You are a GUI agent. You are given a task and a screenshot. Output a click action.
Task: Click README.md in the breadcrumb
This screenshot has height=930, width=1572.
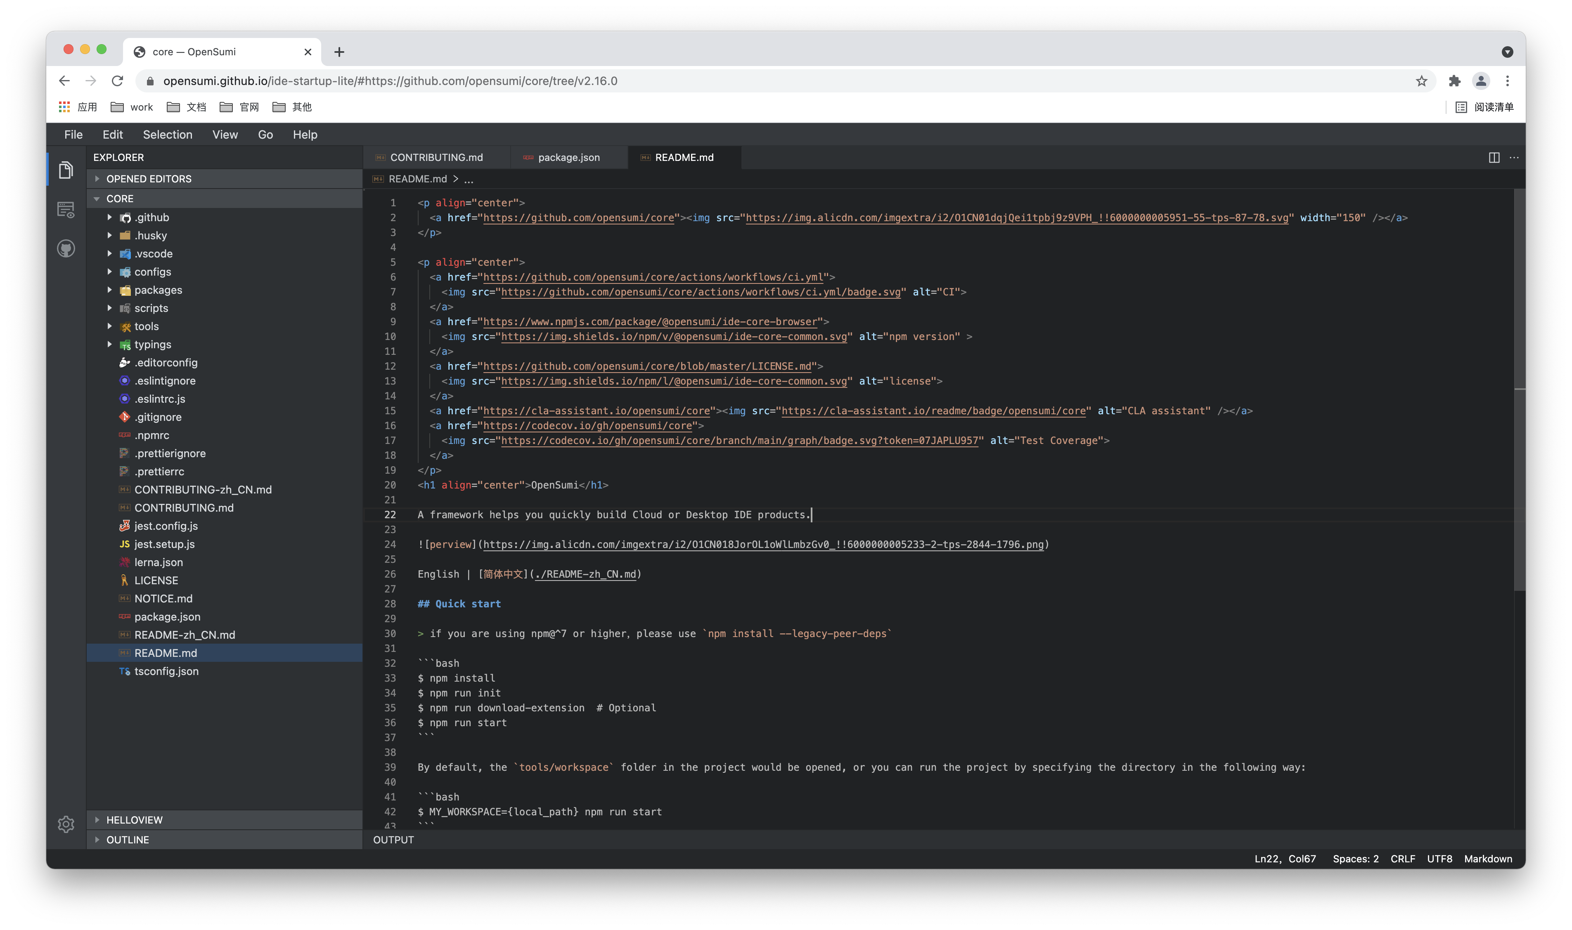418,179
